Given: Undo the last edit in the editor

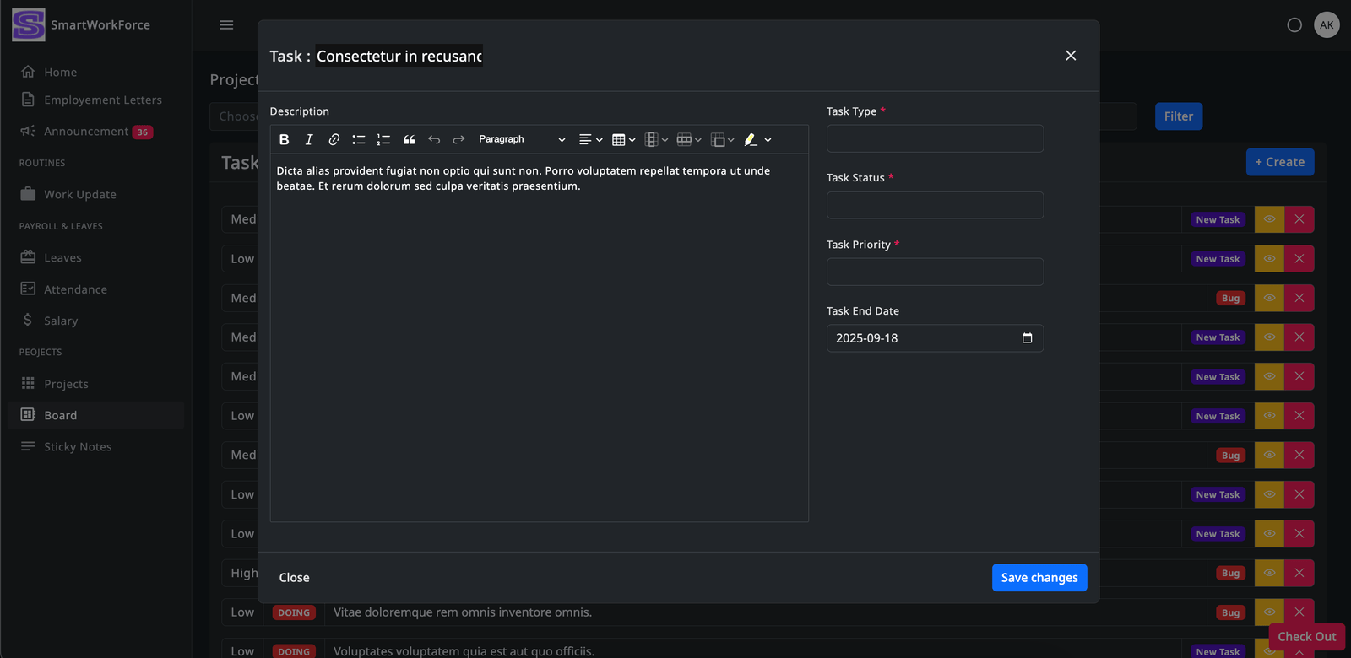Looking at the screenshot, I should click(x=434, y=140).
